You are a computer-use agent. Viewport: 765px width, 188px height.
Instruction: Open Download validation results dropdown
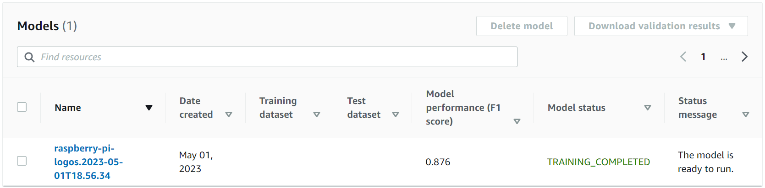[661, 26]
